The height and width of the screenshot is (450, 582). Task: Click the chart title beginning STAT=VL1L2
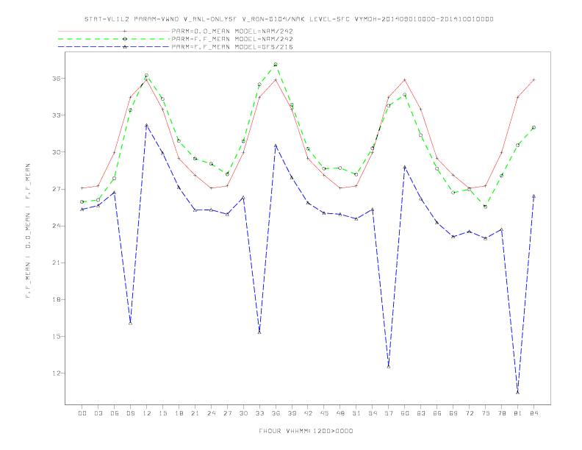pos(289,19)
